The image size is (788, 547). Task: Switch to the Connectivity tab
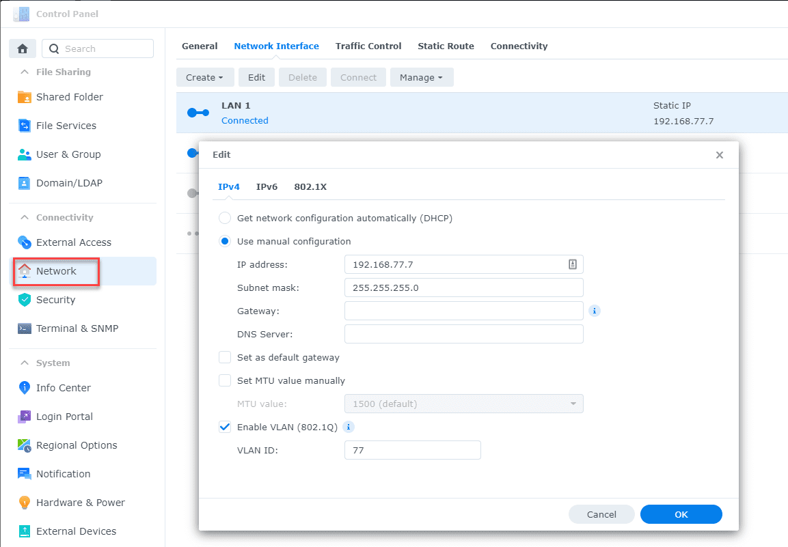click(519, 46)
